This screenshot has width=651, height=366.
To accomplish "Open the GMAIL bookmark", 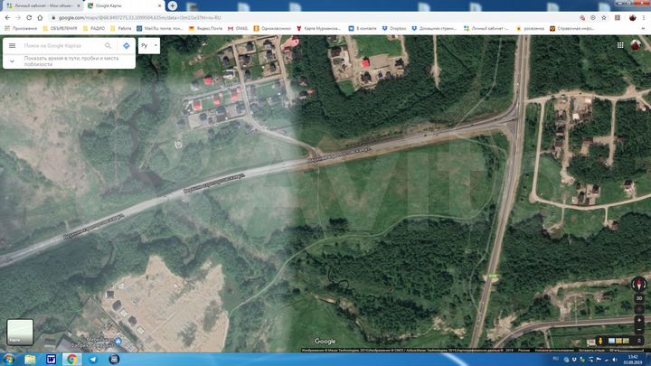I will point(238,29).
